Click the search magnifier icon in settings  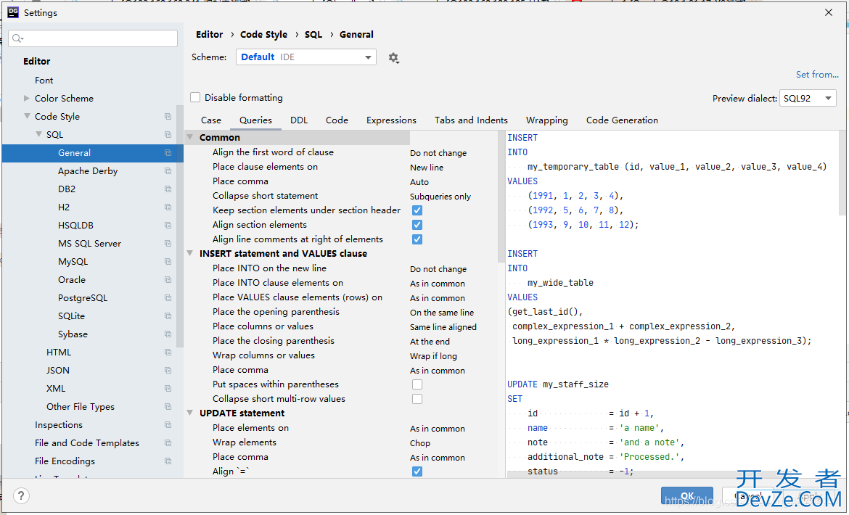coord(17,38)
